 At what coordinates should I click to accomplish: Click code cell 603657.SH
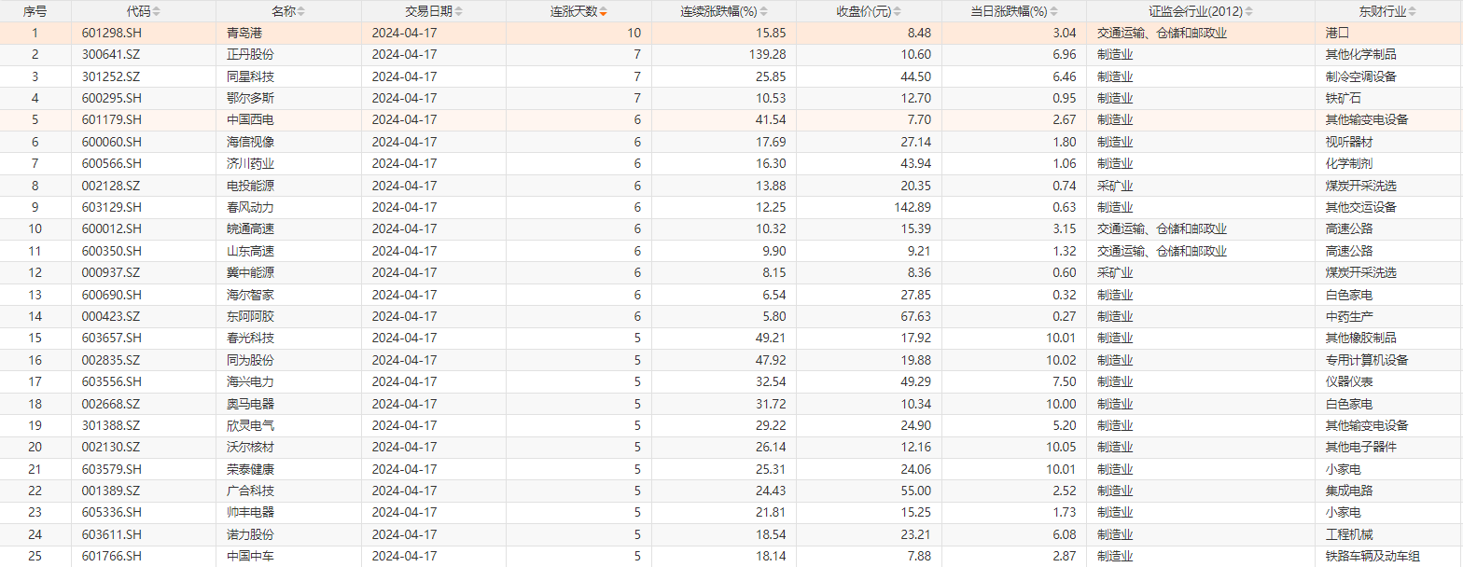(x=144, y=339)
